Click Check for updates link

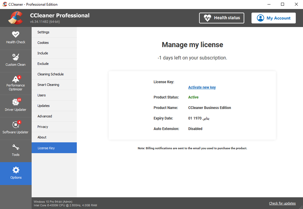point(282,203)
